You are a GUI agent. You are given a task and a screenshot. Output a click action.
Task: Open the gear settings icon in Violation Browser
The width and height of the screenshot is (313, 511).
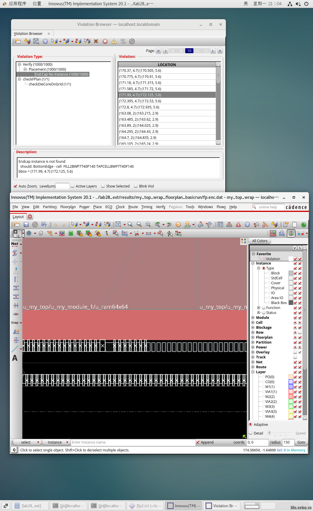click(x=132, y=41)
